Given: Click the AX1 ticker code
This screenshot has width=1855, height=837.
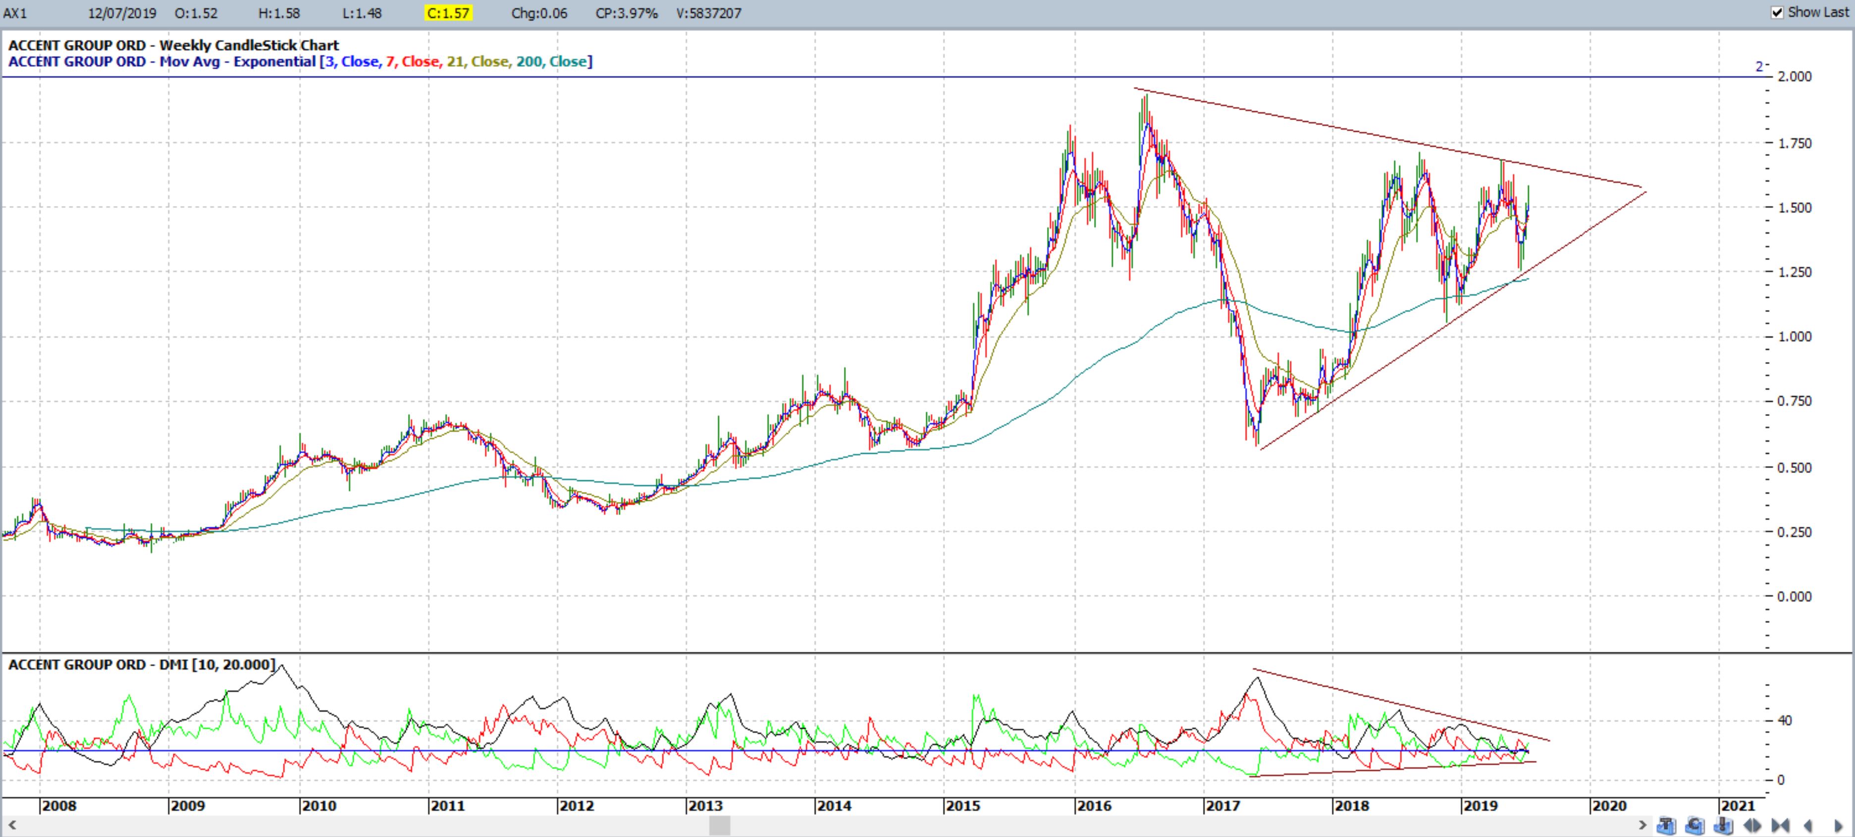Looking at the screenshot, I should click(15, 13).
